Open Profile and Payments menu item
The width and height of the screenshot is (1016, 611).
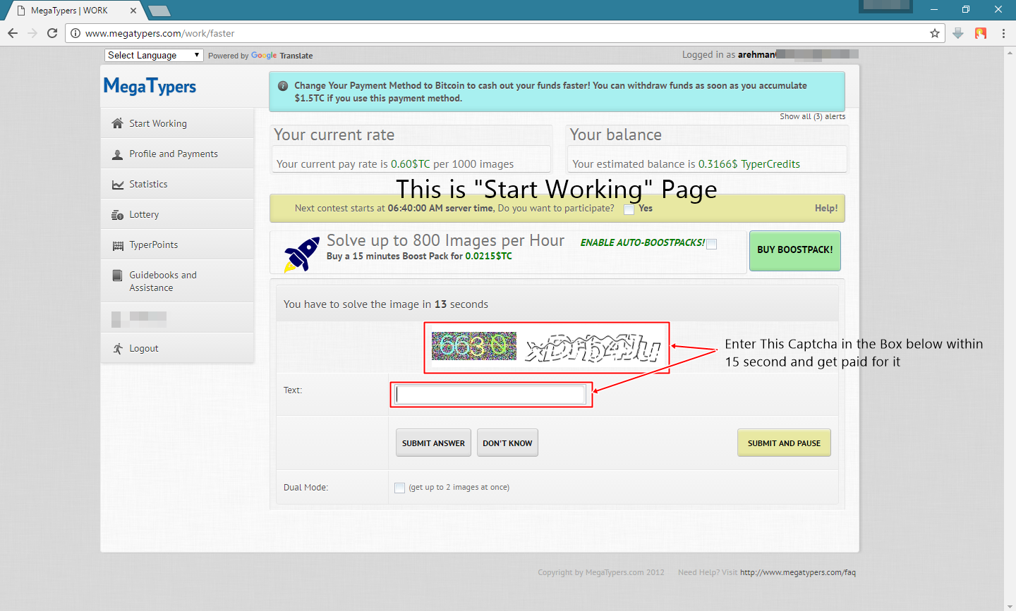point(177,154)
